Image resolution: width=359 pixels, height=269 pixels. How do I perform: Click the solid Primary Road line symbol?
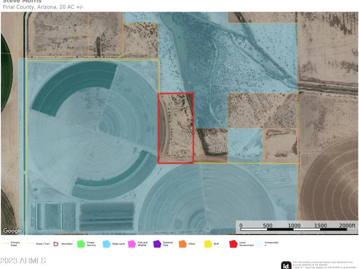pyautogui.click(x=5, y=243)
